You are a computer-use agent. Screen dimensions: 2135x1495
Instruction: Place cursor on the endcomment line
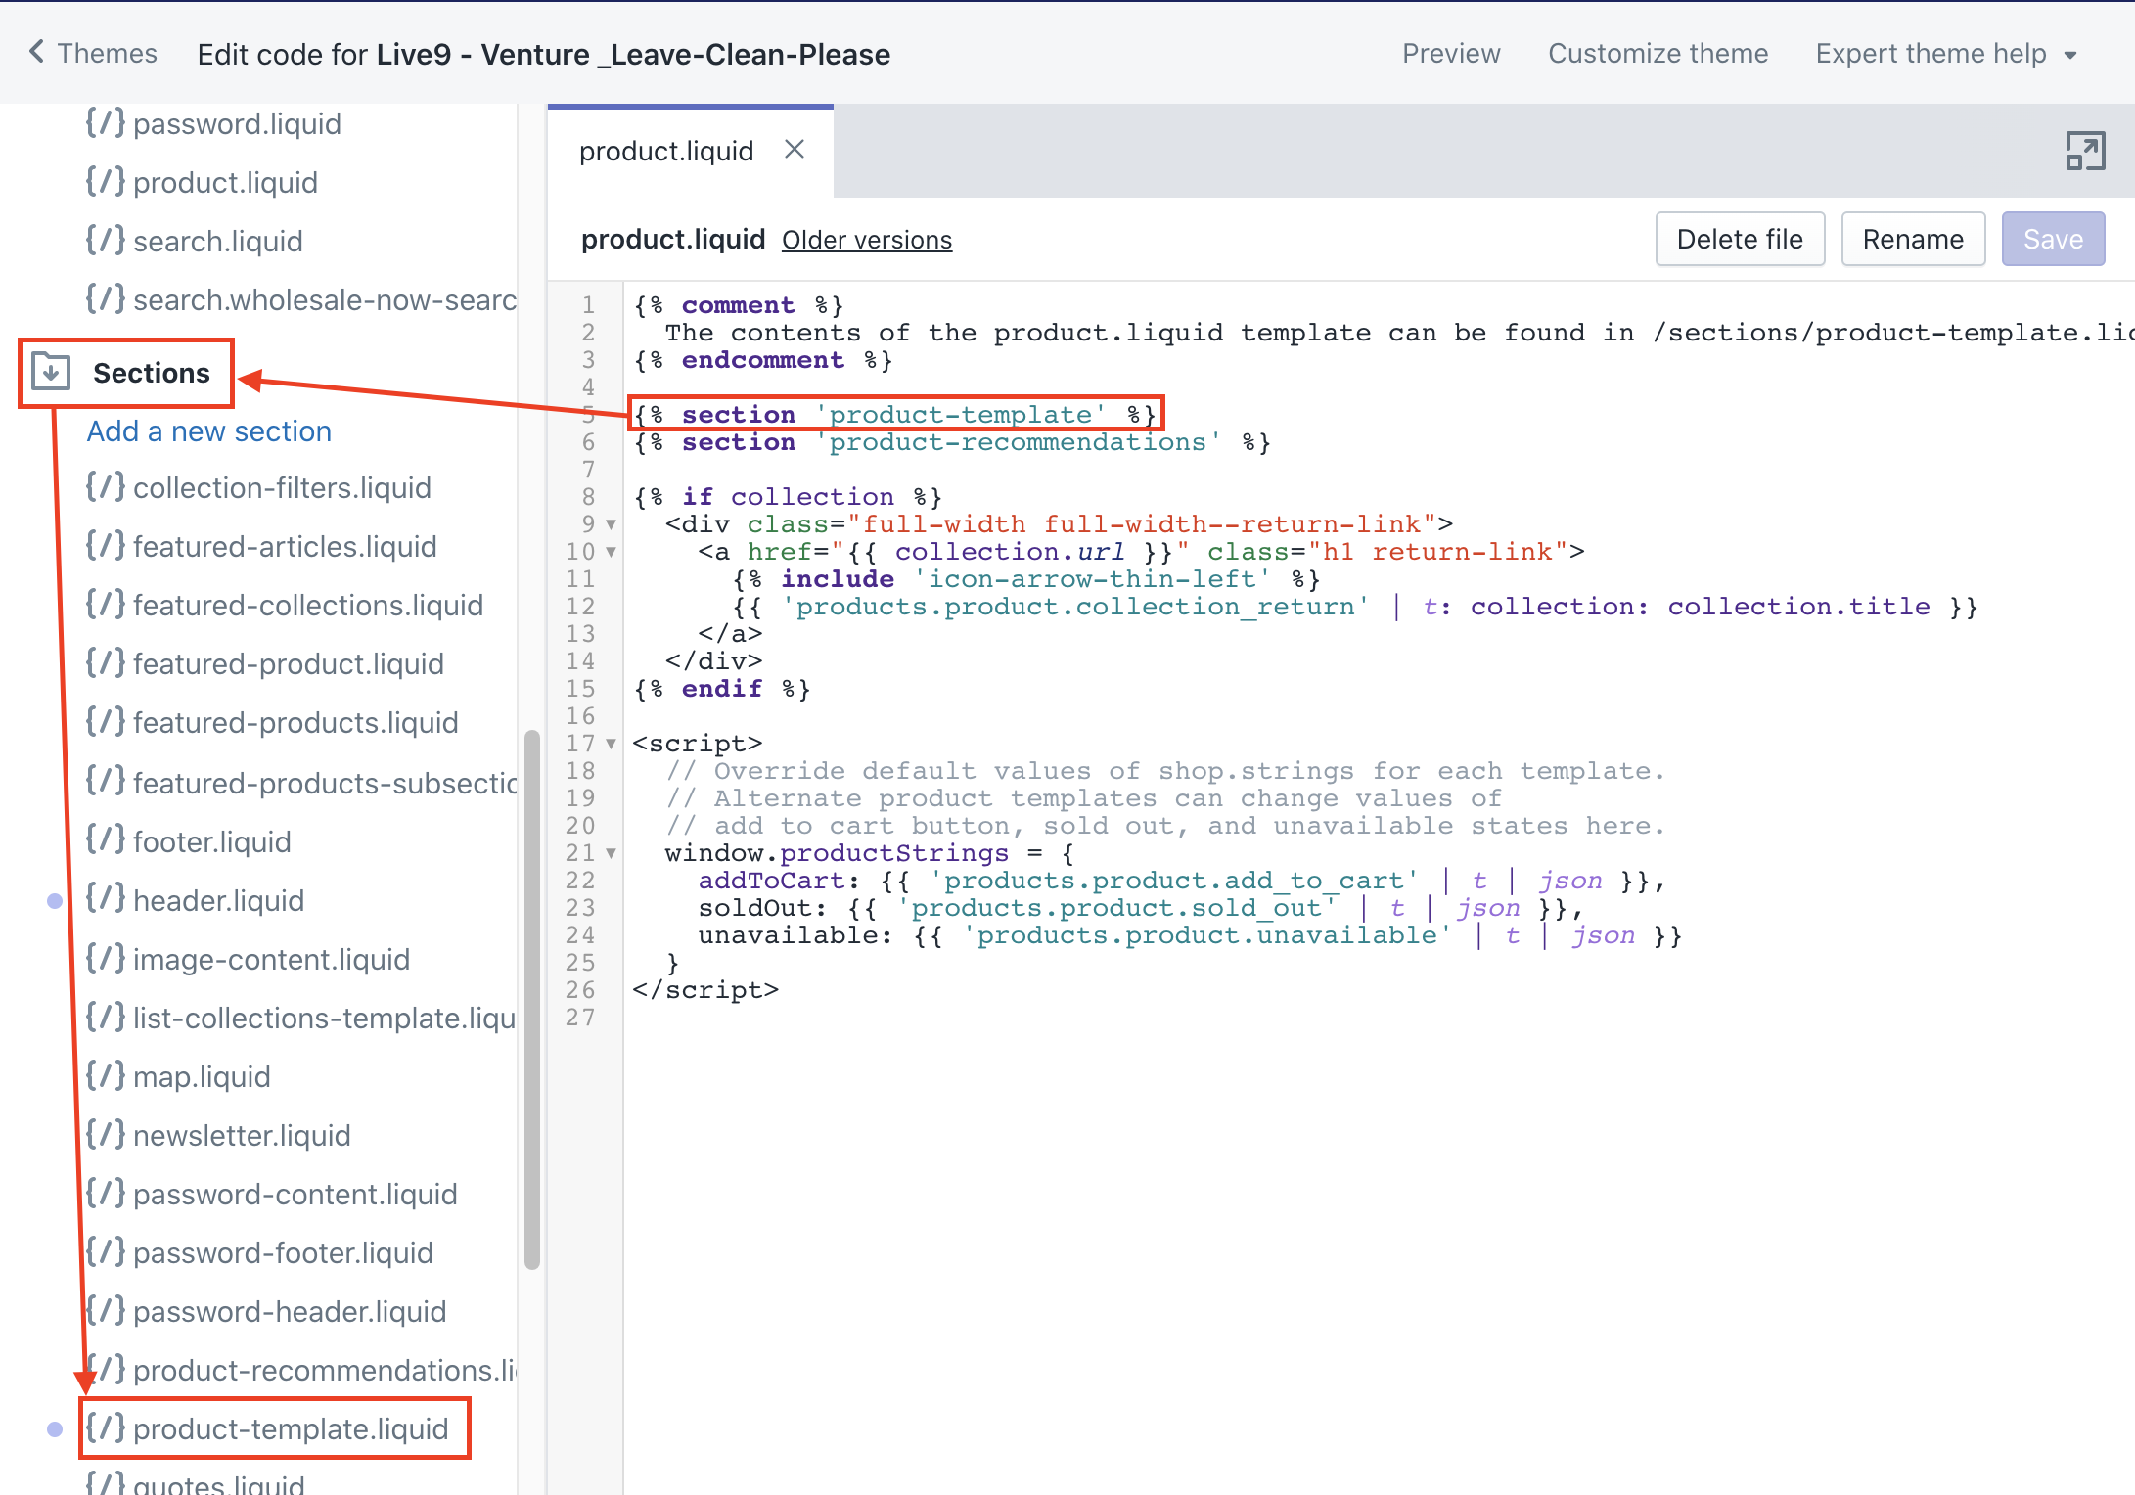point(763,360)
